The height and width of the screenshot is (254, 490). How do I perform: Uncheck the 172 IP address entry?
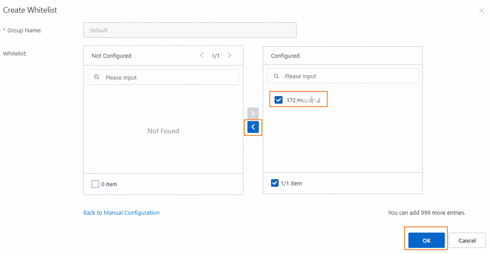(x=279, y=100)
